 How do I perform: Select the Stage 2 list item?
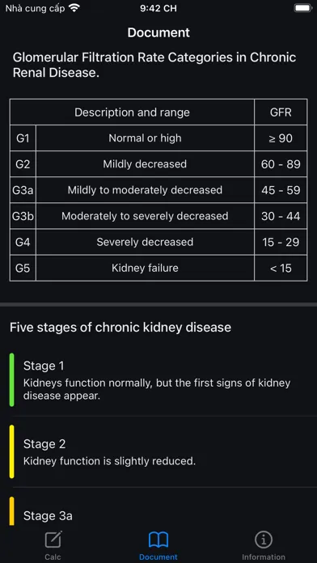click(158, 451)
